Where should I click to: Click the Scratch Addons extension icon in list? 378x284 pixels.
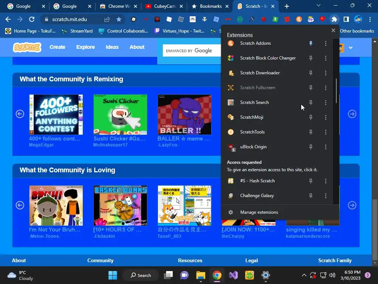[x=231, y=44]
